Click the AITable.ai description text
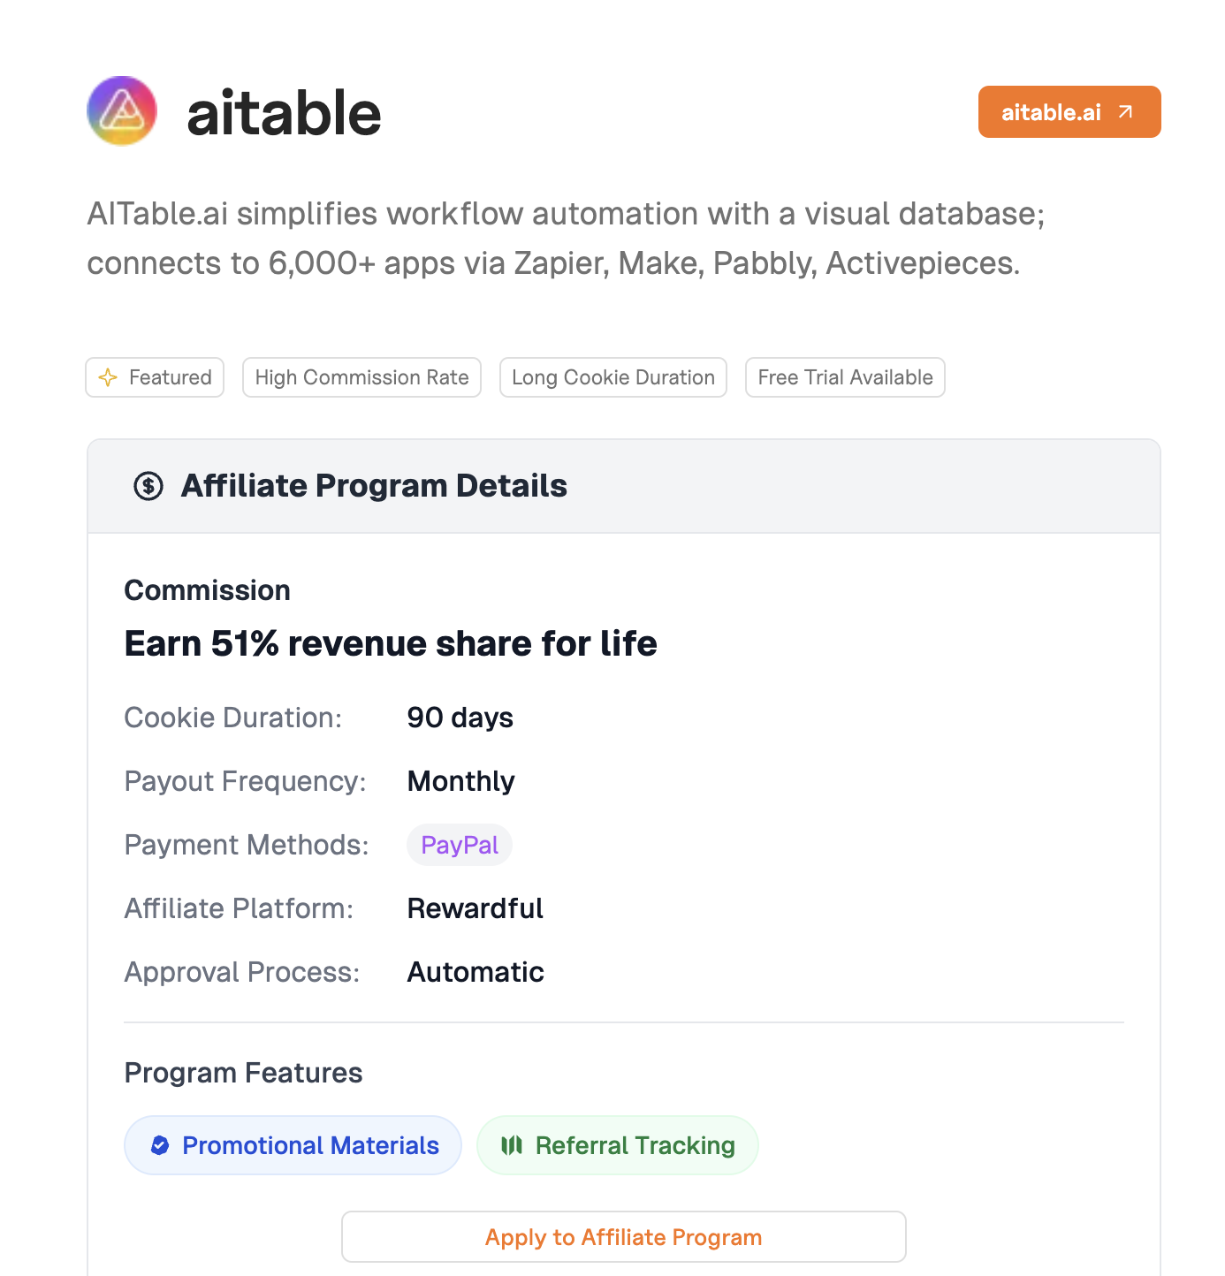Image resolution: width=1225 pixels, height=1276 pixels. 566,237
